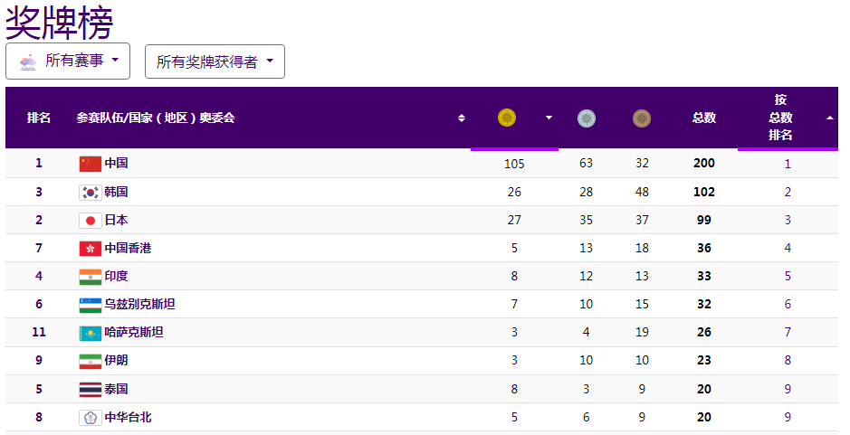Image resolution: width=850 pixels, height=435 pixels.
Task: Click the Kazakhstan flag icon
Action: [x=90, y=333]
